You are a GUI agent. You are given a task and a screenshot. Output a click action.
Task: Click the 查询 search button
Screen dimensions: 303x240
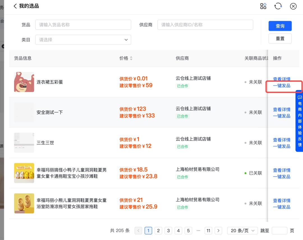click(x=280, y=26)
